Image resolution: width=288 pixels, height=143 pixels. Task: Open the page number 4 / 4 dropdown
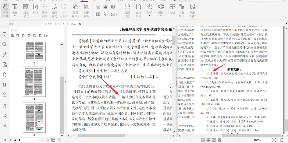38,140
